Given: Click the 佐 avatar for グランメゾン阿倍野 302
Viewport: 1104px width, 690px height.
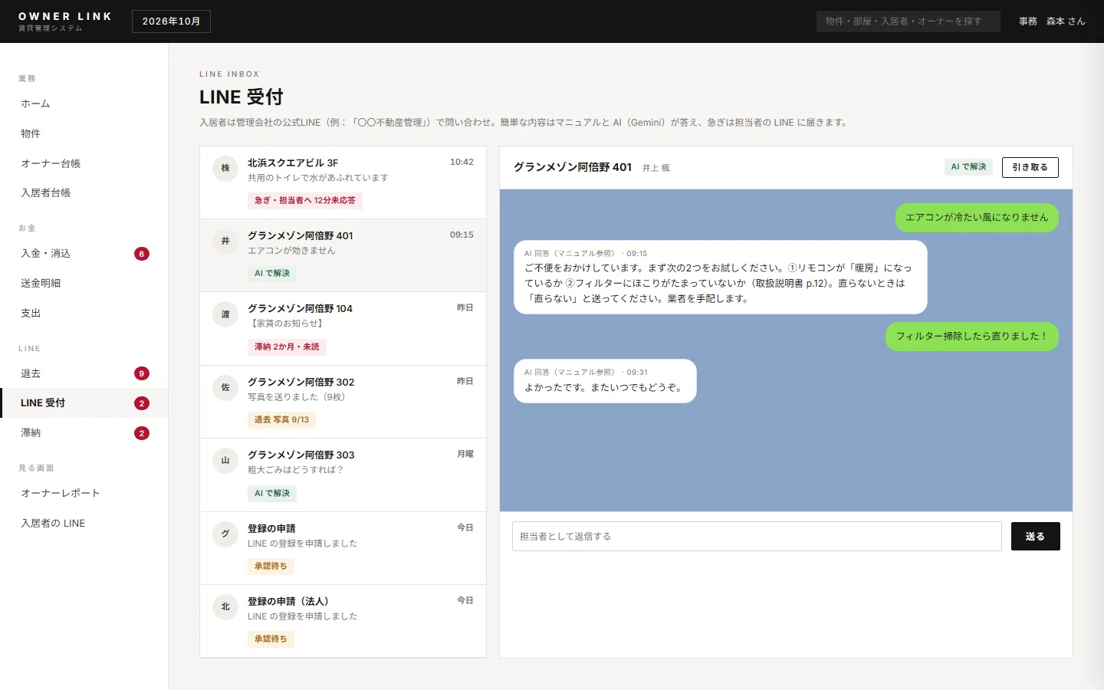Looking at the screenshot, I should 225,387.
